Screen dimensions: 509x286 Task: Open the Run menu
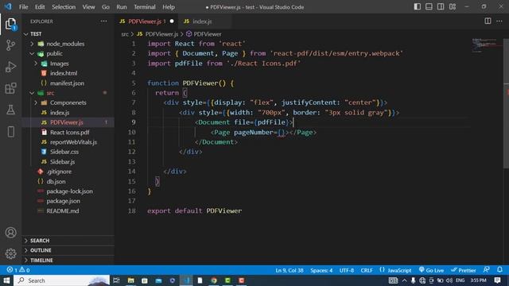pos(122,7)
